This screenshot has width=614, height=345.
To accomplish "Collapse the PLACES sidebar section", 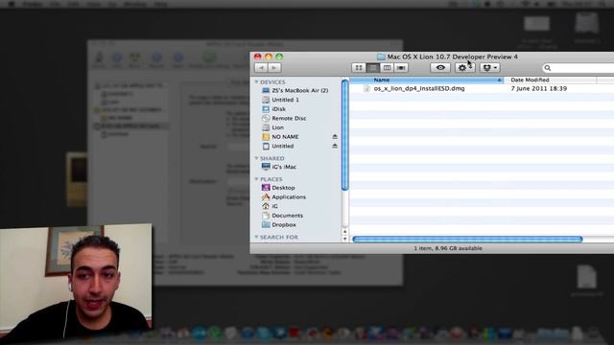I will (x=256, y=179).
